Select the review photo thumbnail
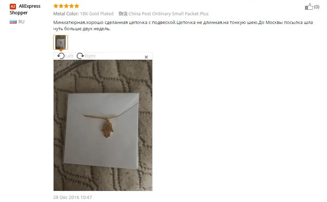The width and height of the screenshot is (327, 202). pos(61,42)
